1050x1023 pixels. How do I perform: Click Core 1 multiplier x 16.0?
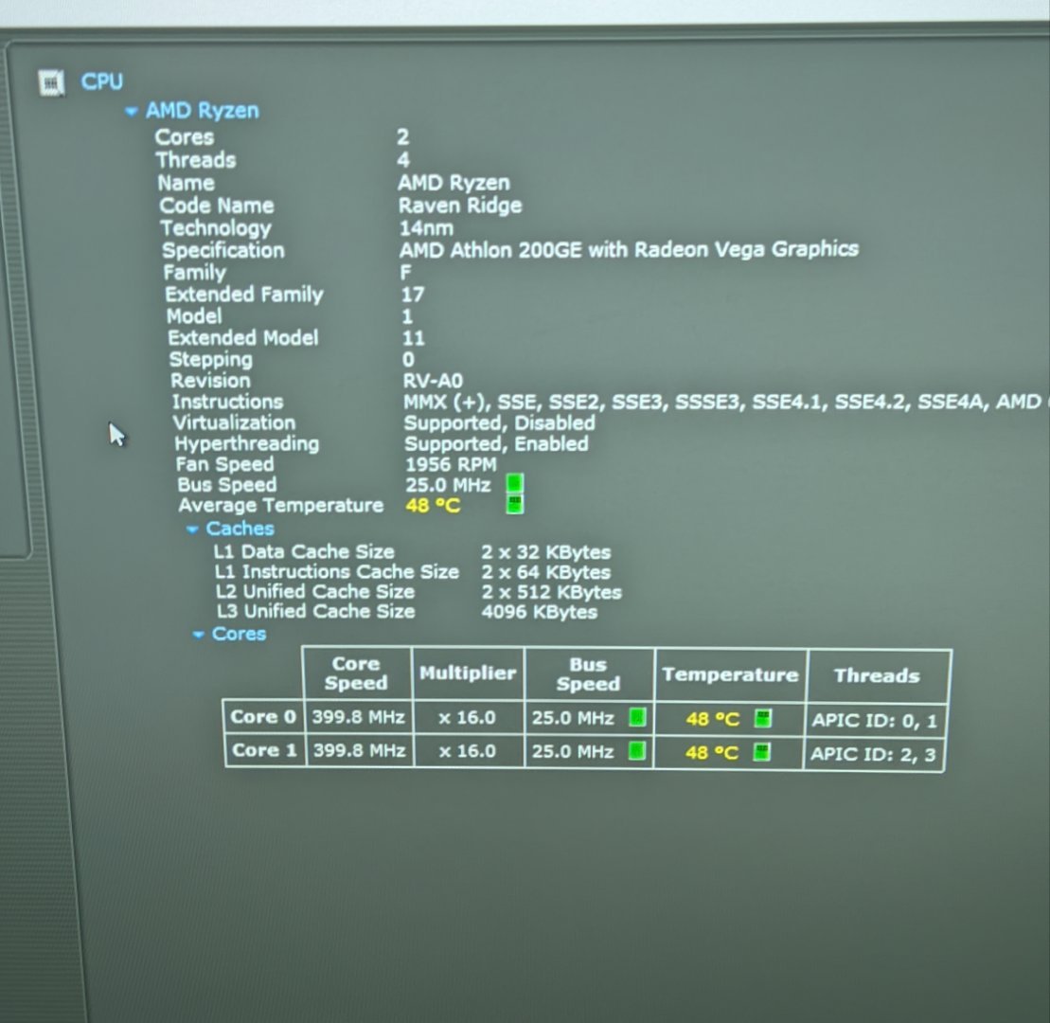click(467, 751)
